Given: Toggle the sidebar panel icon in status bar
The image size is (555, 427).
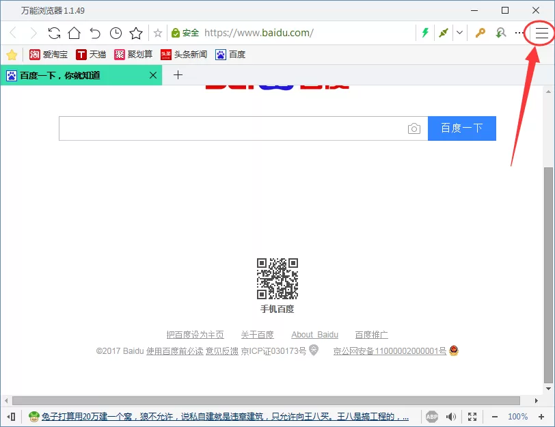Looking at the screenshot, I should [x=11, y=417].
